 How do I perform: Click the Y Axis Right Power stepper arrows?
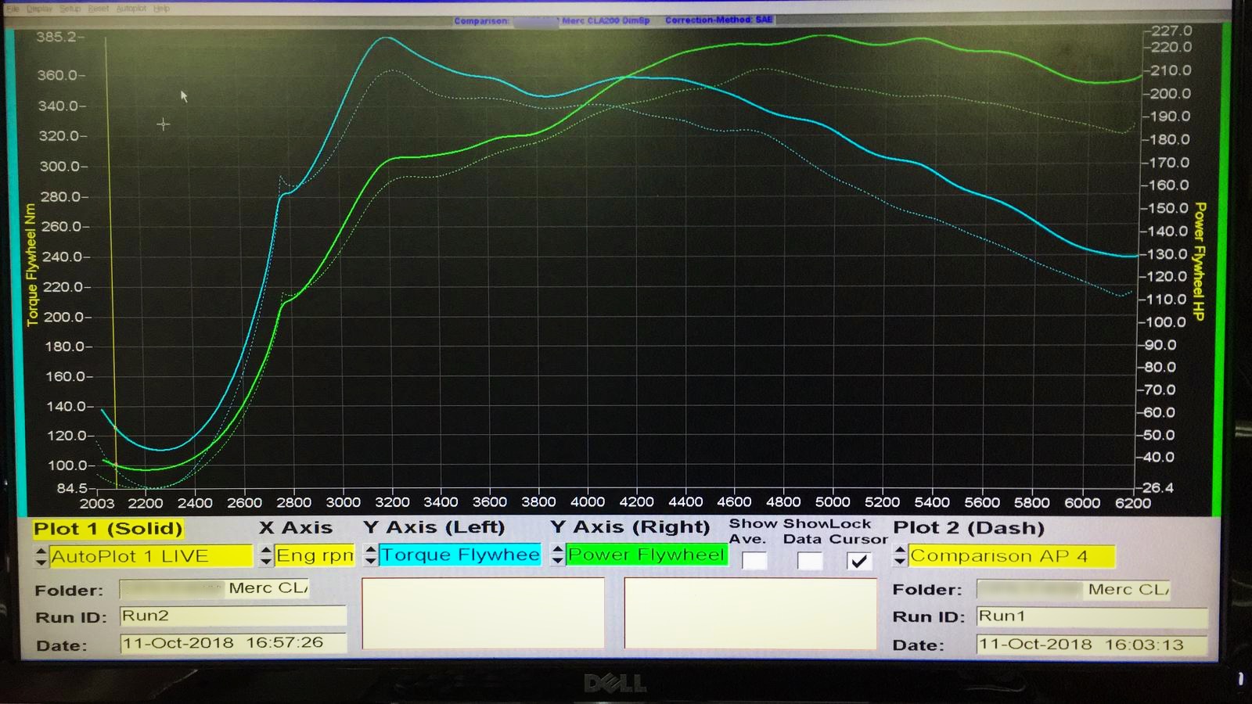click(x=558, y=555)
